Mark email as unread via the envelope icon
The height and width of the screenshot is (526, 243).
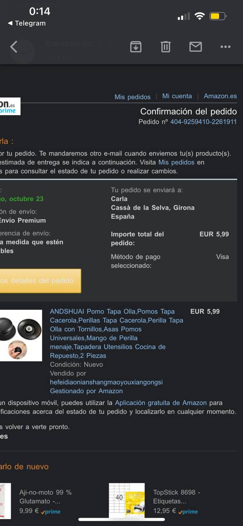[196, 47]
